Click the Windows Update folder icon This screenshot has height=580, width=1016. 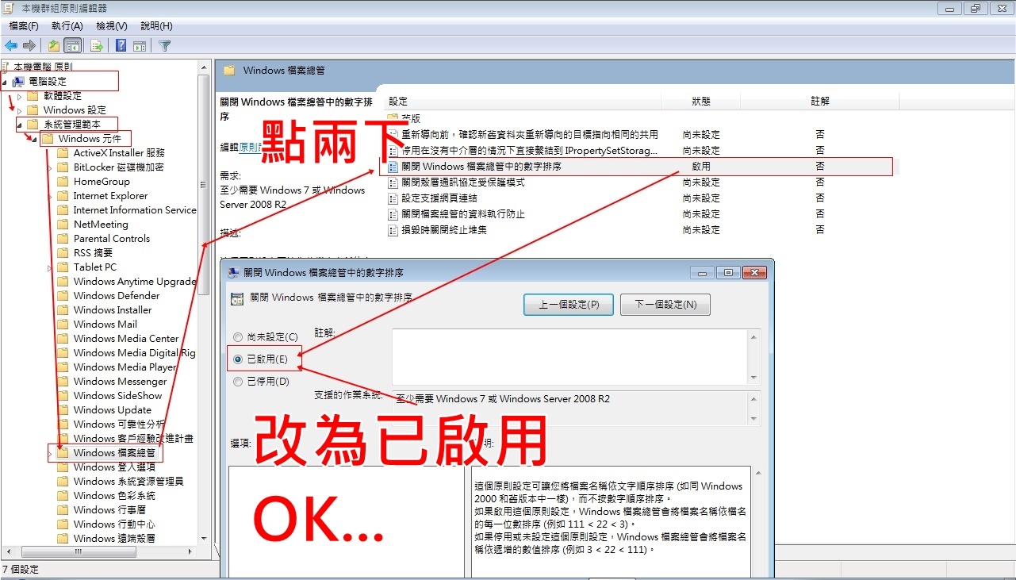[x=63, y=409]
